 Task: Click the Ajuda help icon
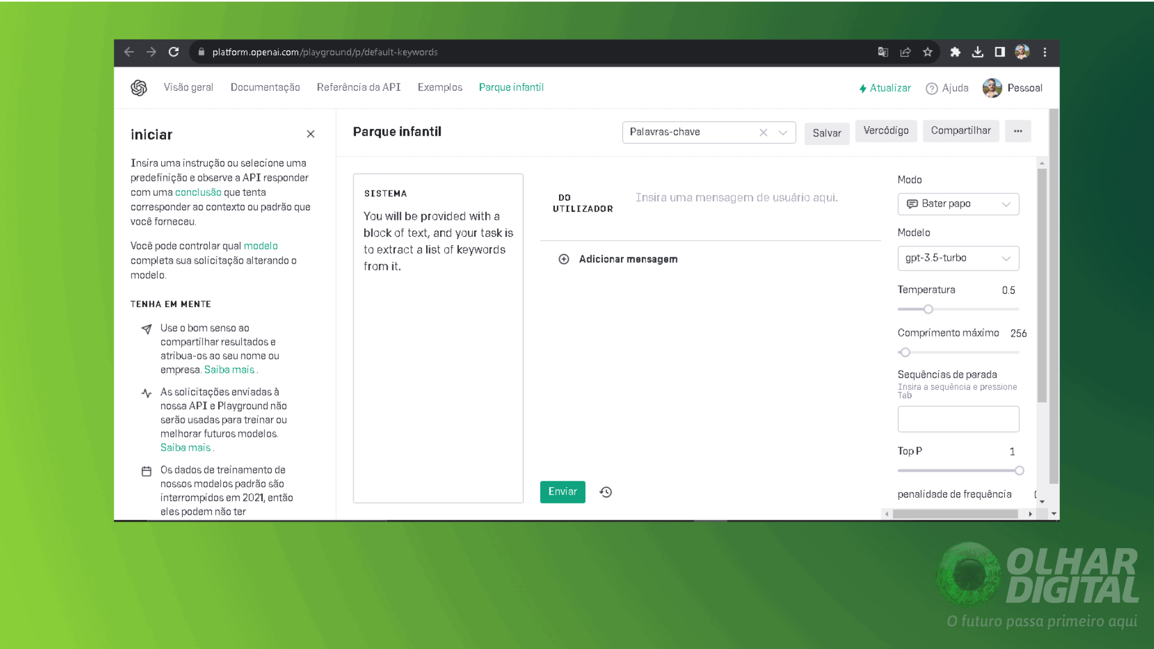click(x=932, y=88)
